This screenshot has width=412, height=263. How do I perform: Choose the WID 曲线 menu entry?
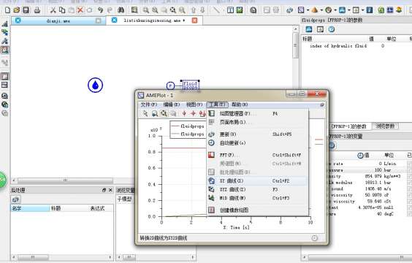pos(257,198)
